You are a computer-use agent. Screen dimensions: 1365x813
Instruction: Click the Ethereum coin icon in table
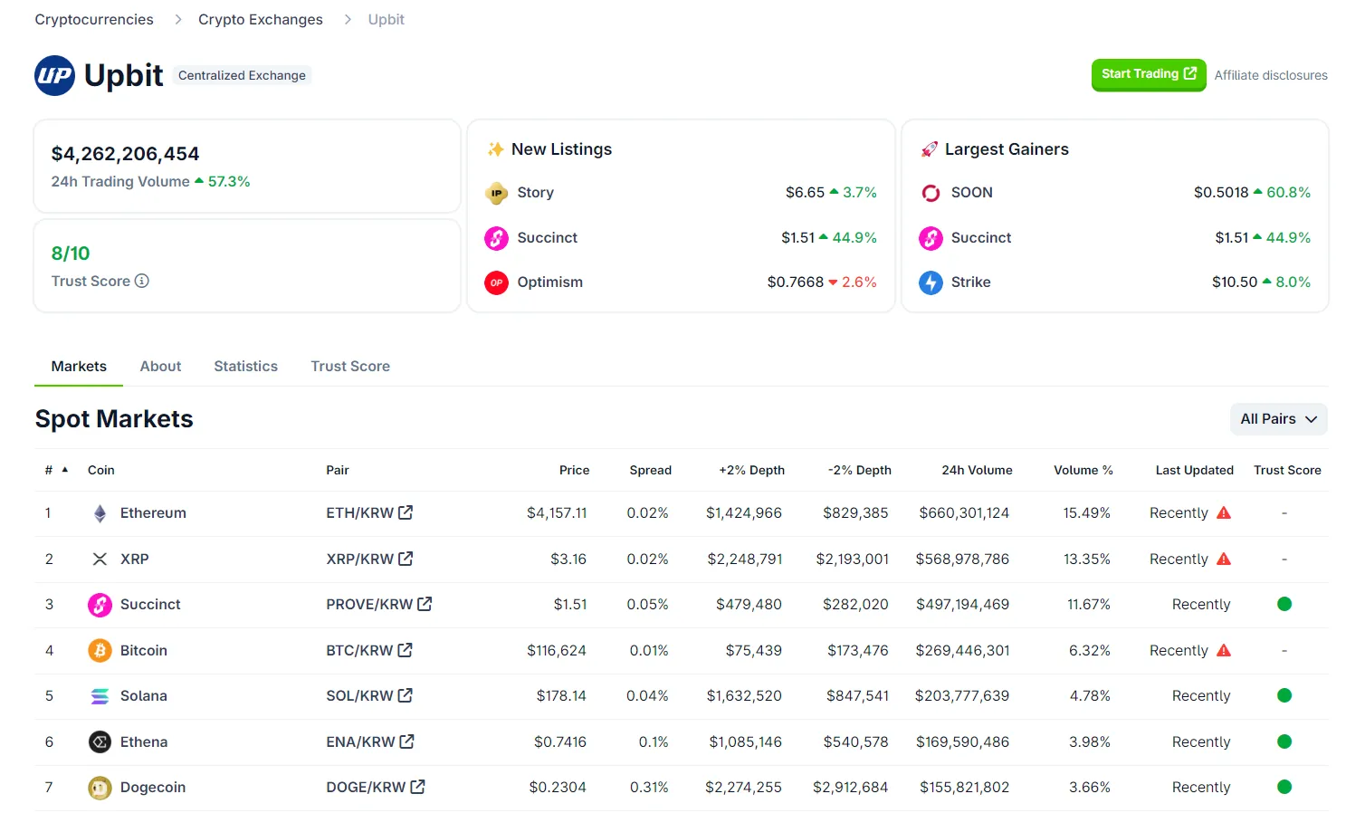coord(100,513)
